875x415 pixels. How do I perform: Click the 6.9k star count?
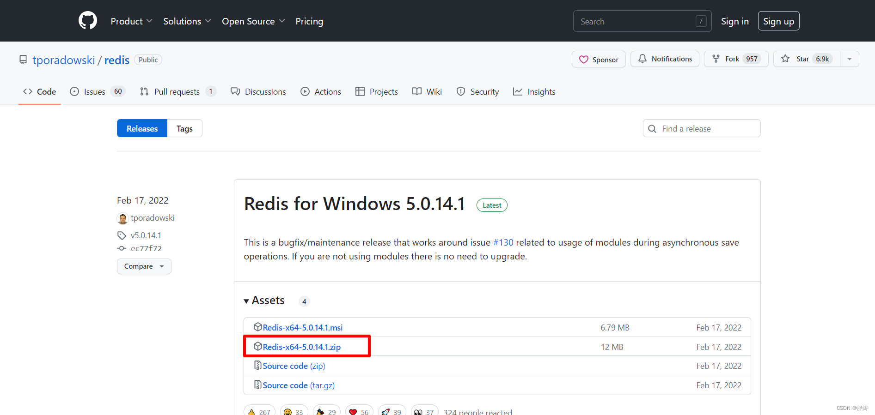[822, 59]
